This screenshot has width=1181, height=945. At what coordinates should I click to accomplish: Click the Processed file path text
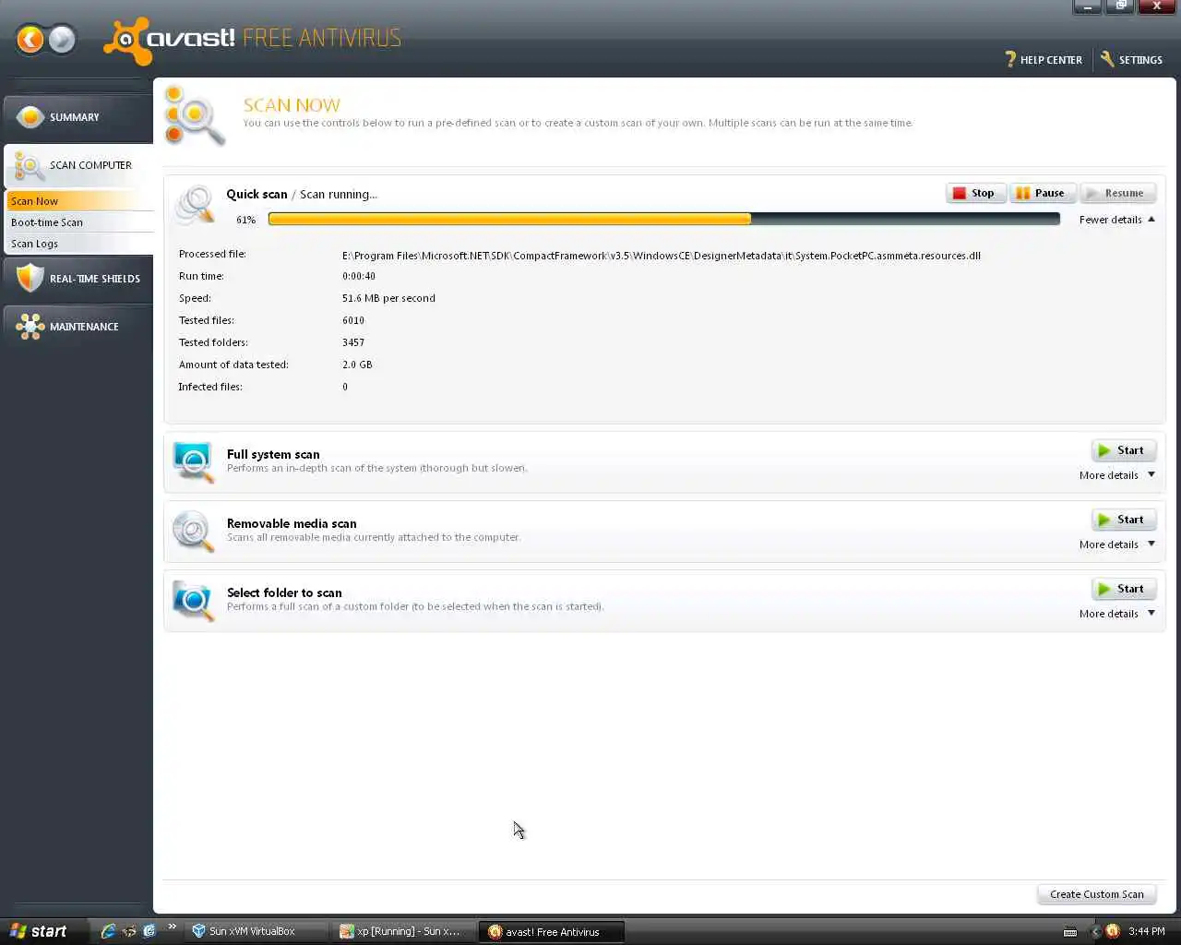click(661, 256)
